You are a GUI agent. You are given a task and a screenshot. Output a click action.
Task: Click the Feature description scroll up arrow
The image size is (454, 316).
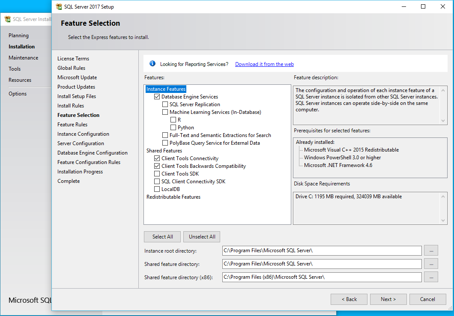coord(443,91)
